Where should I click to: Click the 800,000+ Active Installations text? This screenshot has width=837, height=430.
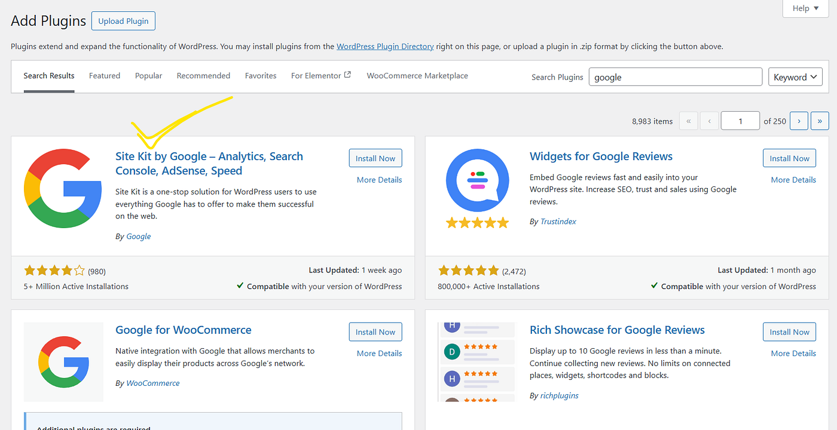488,287
